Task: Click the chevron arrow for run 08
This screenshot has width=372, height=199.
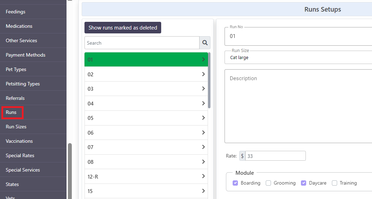Action: (x=203, y=162)
